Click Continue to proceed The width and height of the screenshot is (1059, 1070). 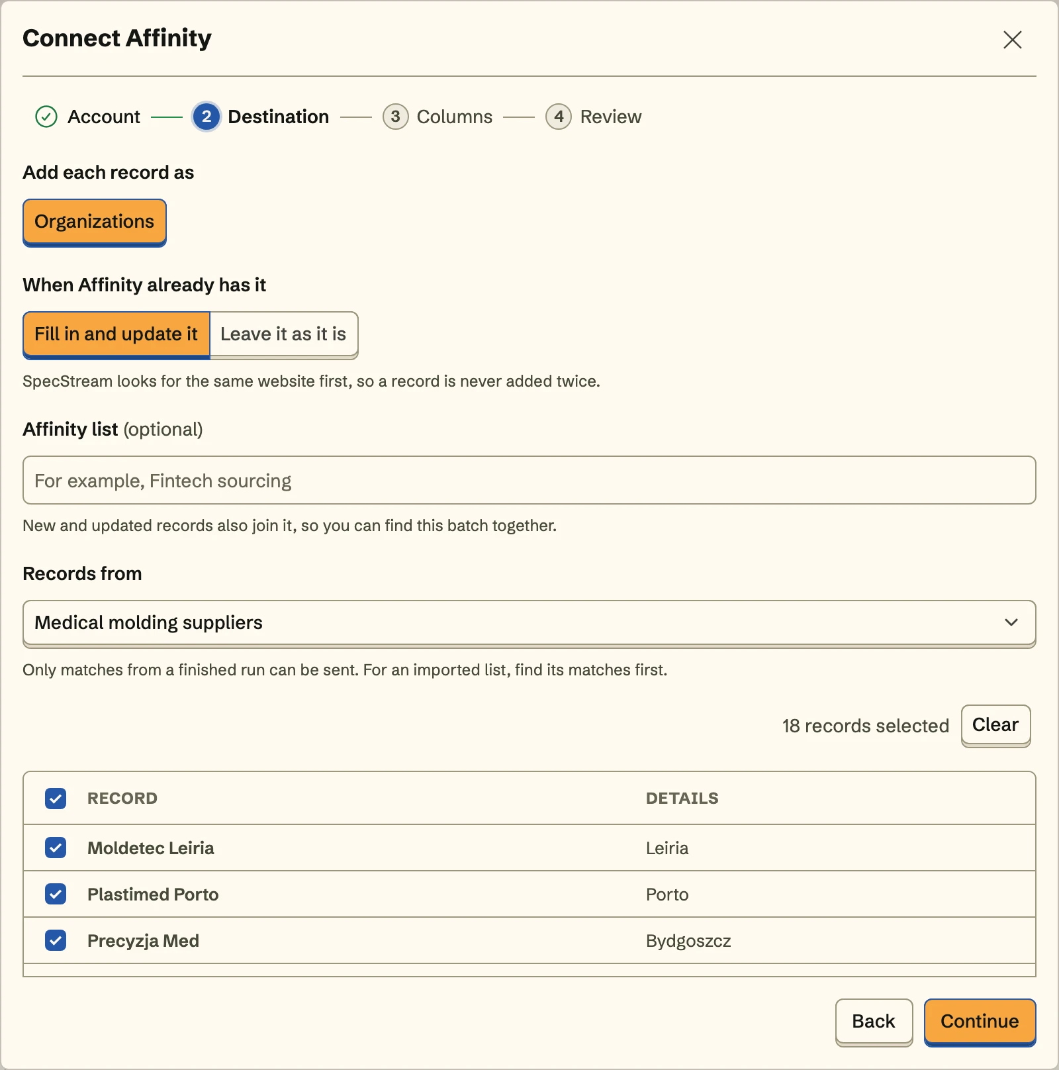click(980, 1022)
